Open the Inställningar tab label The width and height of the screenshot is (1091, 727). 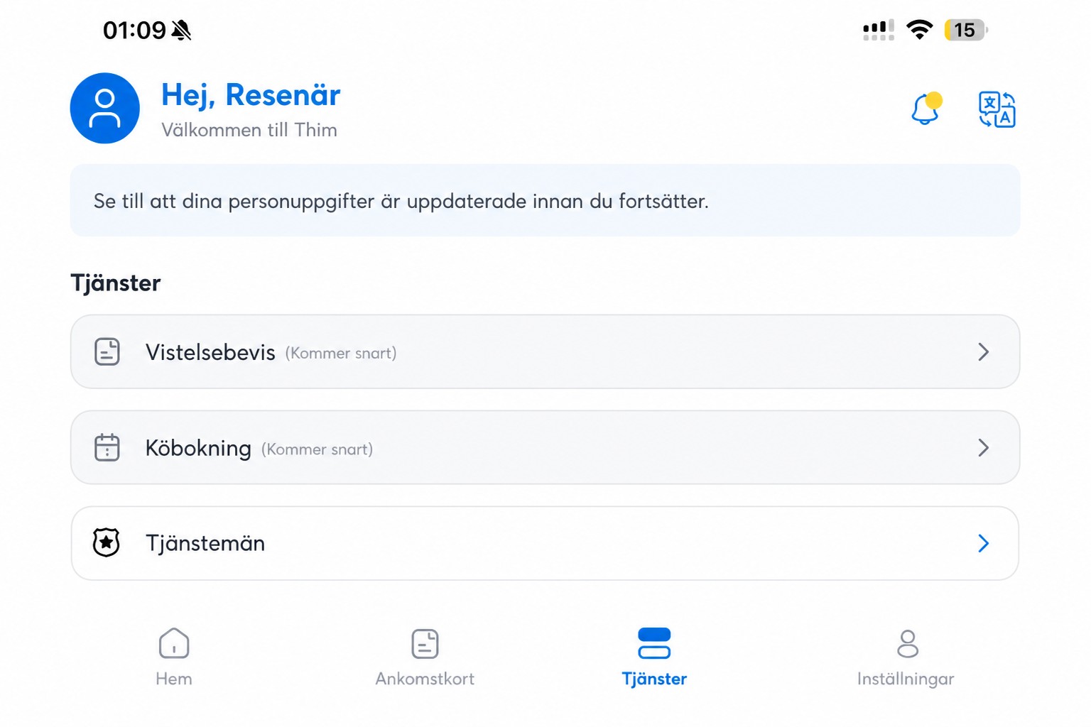pos(906,679)
